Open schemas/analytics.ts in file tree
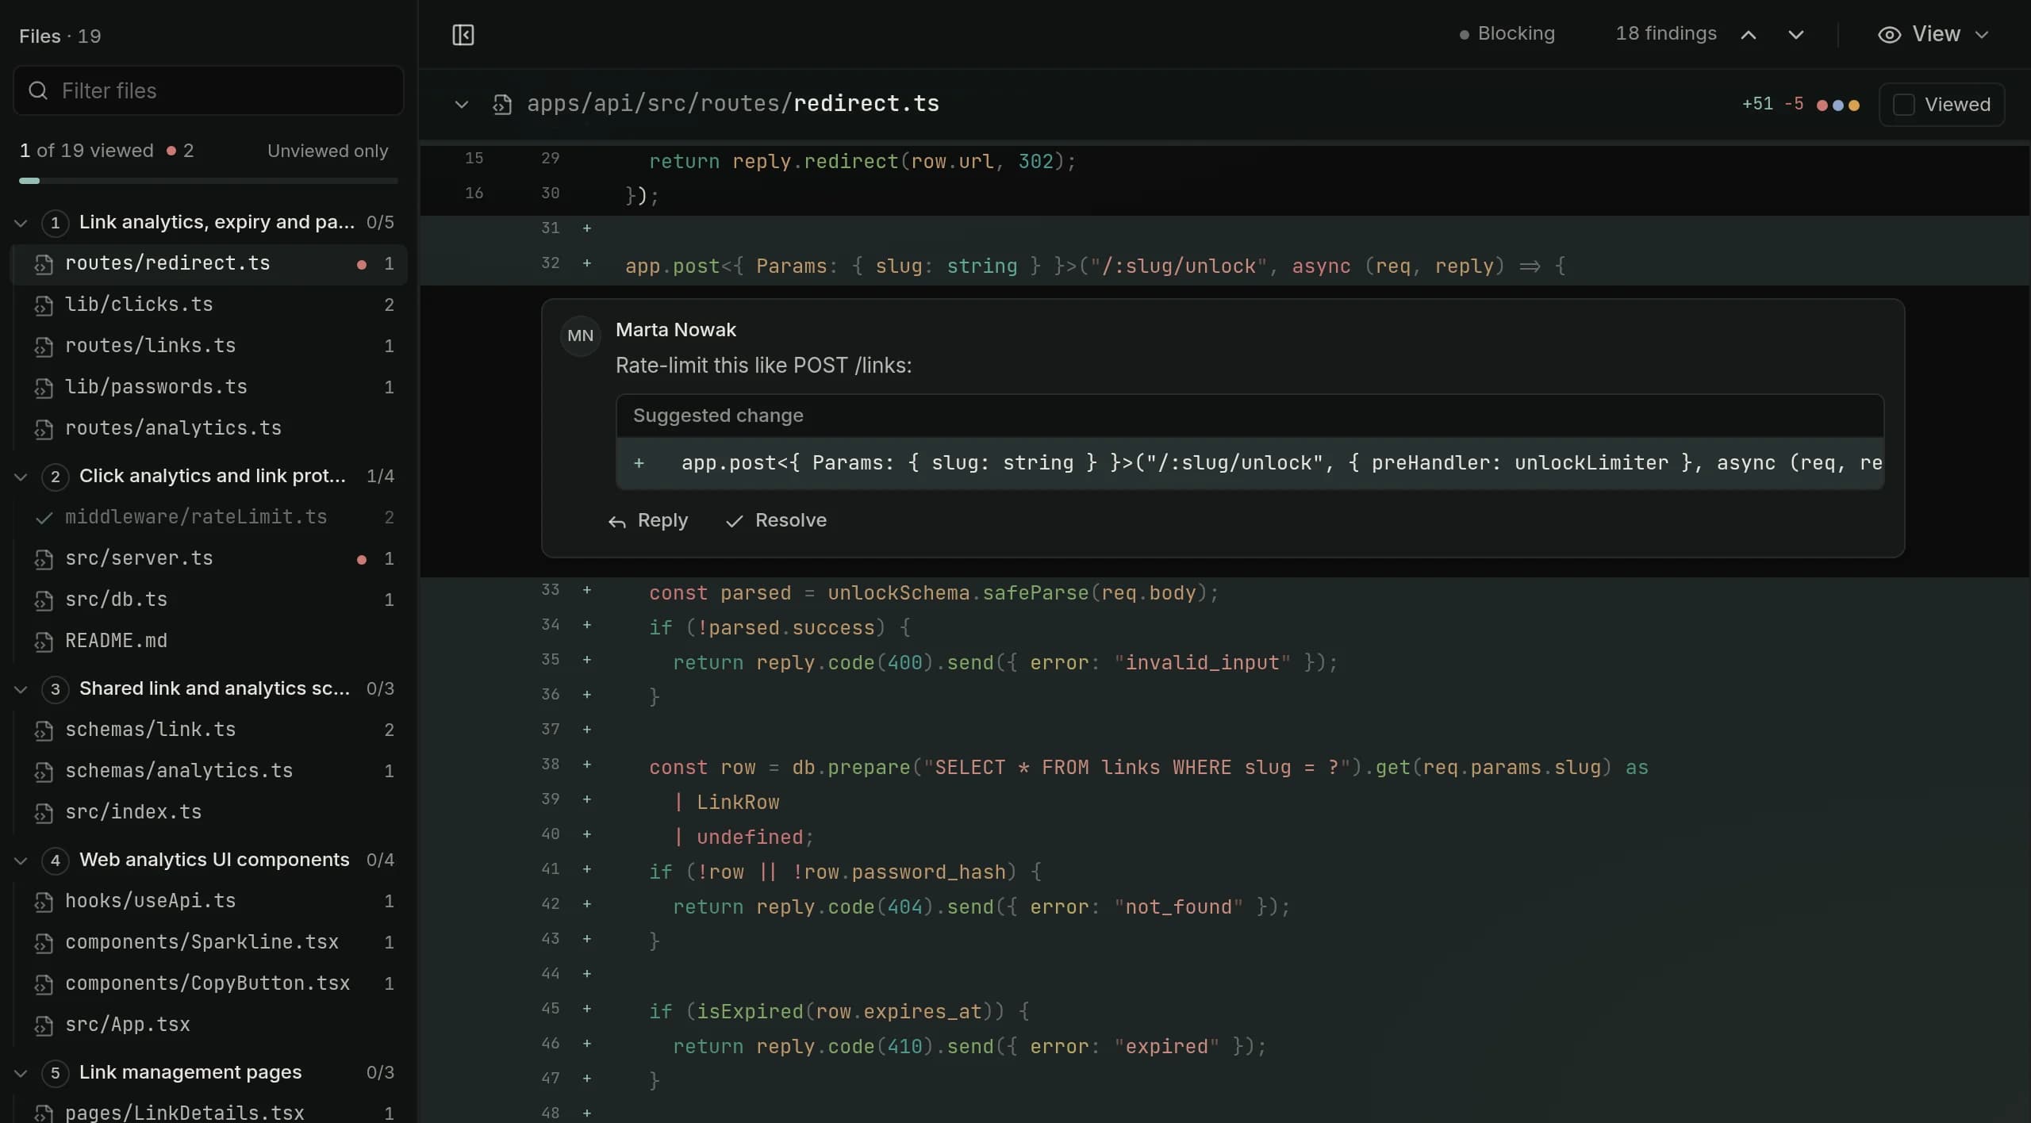Screen dimensions: 2031x1123 click(x=209, y=772)
